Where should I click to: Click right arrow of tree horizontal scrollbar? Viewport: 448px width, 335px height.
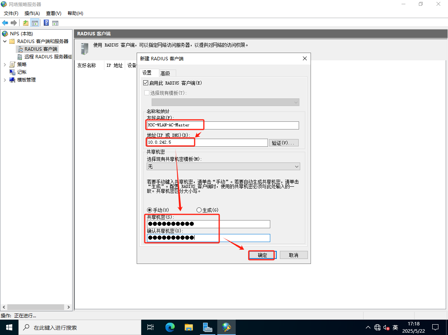(69, 307)
